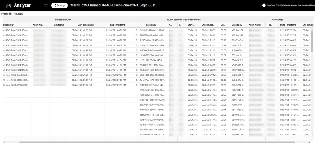Click RONA-Legit session ID c175901f-db
315x143 pixels.
click(238, 70)
